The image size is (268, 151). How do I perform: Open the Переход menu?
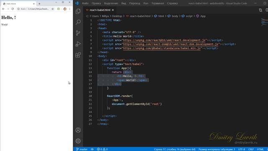(135, 3)
